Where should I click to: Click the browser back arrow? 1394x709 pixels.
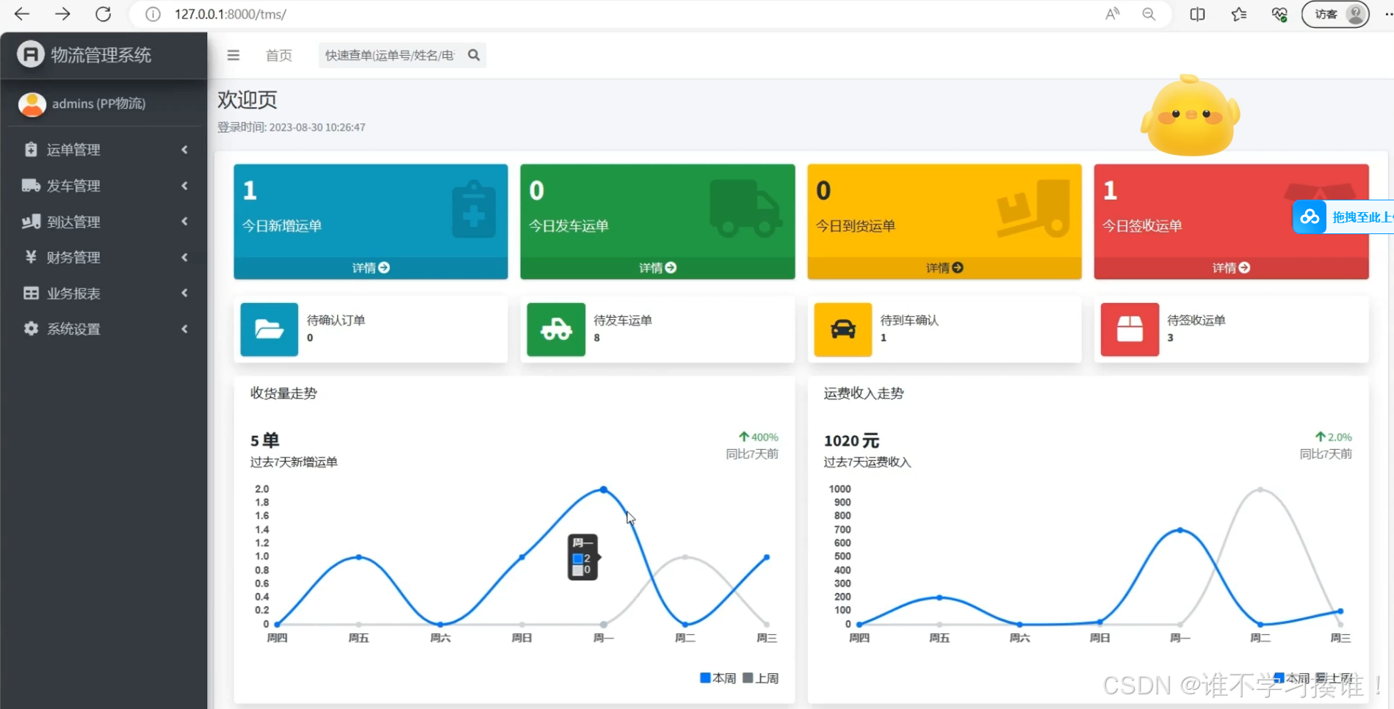22,14
